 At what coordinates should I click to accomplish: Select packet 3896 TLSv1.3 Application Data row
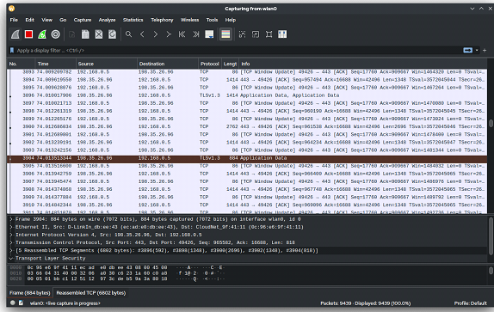click(247, 95)
